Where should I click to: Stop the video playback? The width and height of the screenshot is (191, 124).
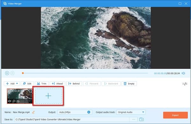pos(12,73)
